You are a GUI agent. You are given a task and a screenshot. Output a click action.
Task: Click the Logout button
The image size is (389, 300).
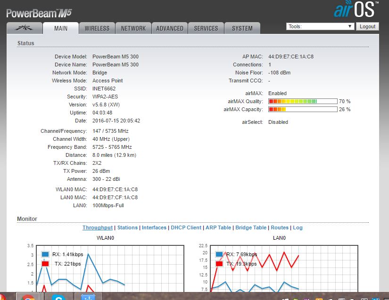point(367,26)
